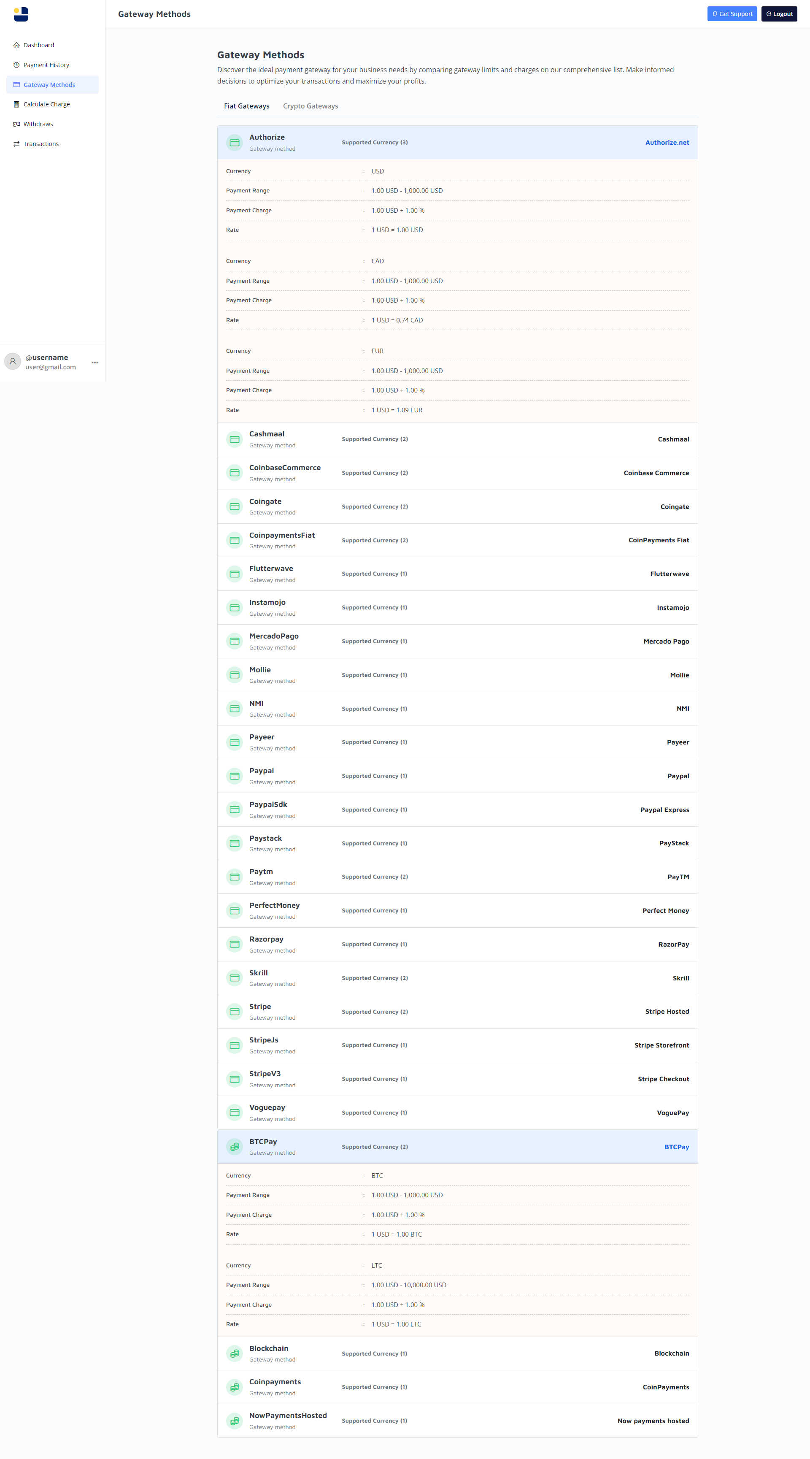Open Withdraws in the sidebar
810x1459 pixels.
point(52,124)
